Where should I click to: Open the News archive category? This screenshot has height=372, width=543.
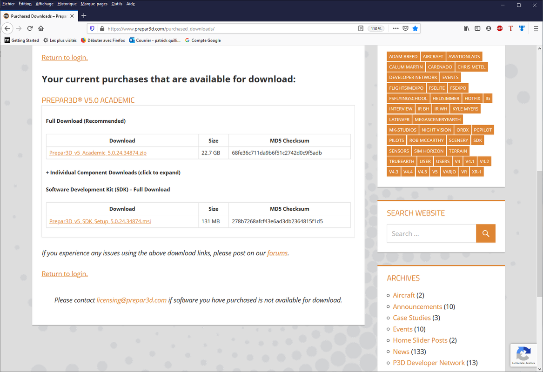tap(401, 352)
